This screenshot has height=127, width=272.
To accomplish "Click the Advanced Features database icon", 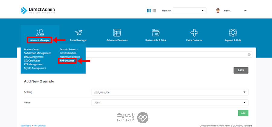I will coord(117,33).
